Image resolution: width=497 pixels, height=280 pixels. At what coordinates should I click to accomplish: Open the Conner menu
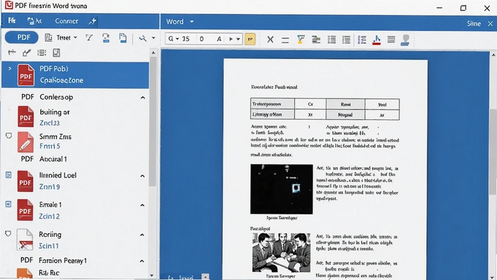click(66, 21)
